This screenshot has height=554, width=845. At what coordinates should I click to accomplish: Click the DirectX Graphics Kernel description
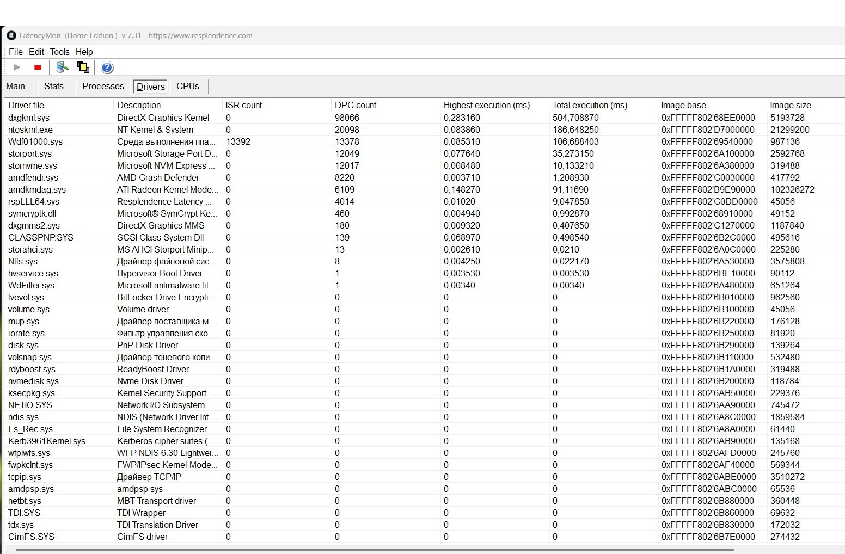coord(163,118)
